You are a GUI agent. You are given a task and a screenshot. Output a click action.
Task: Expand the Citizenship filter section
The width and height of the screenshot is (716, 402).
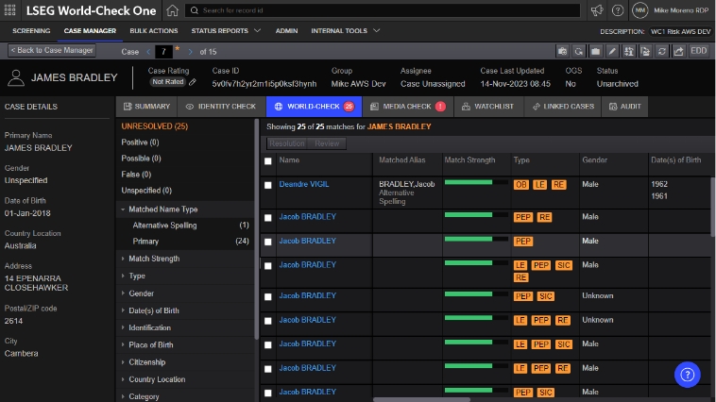(x=146, y=362)
